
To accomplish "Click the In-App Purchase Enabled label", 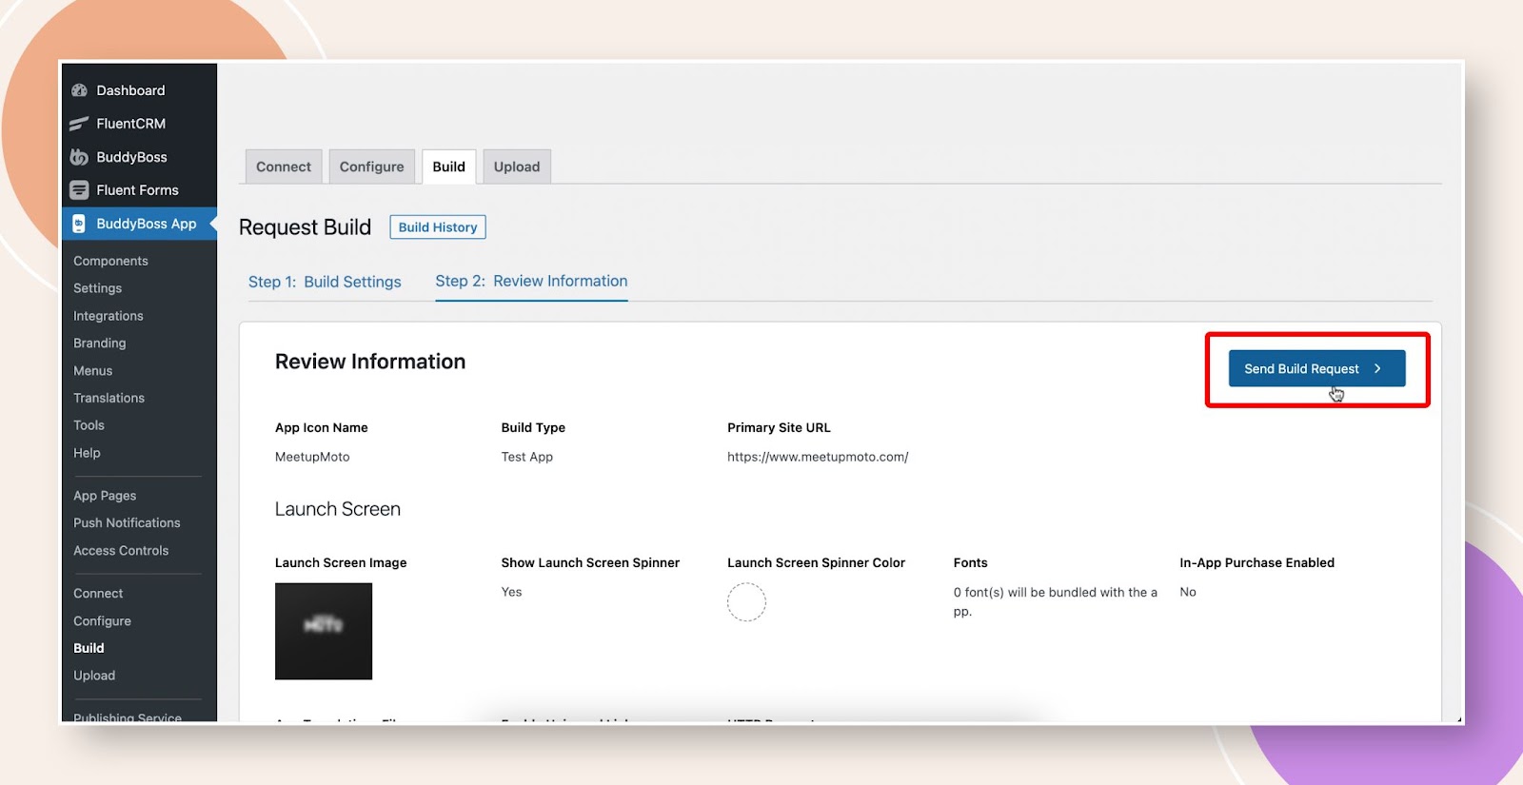I will coord(1256,563).
